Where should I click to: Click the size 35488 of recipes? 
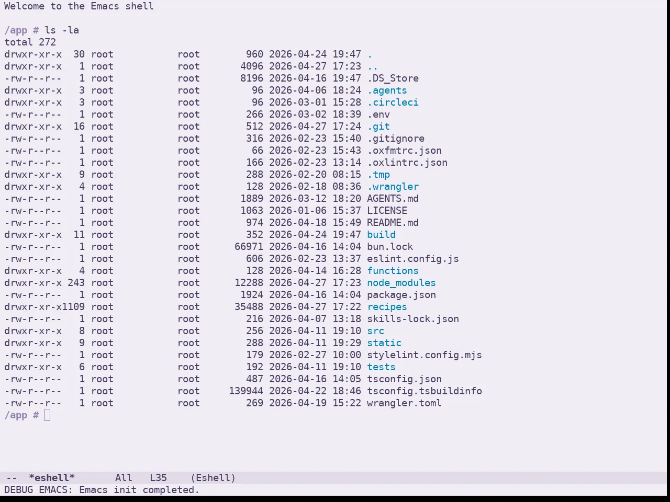(x=249, y=307)
